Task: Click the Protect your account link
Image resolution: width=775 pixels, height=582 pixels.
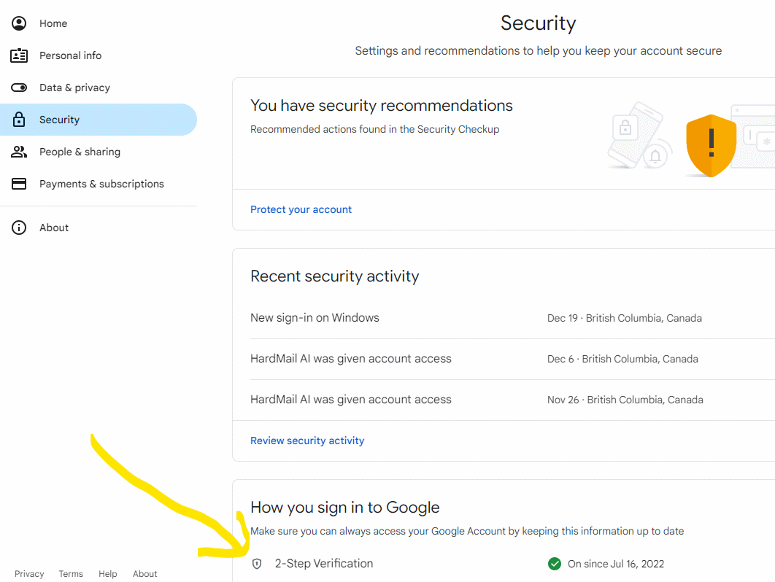Action: (301, 209)
